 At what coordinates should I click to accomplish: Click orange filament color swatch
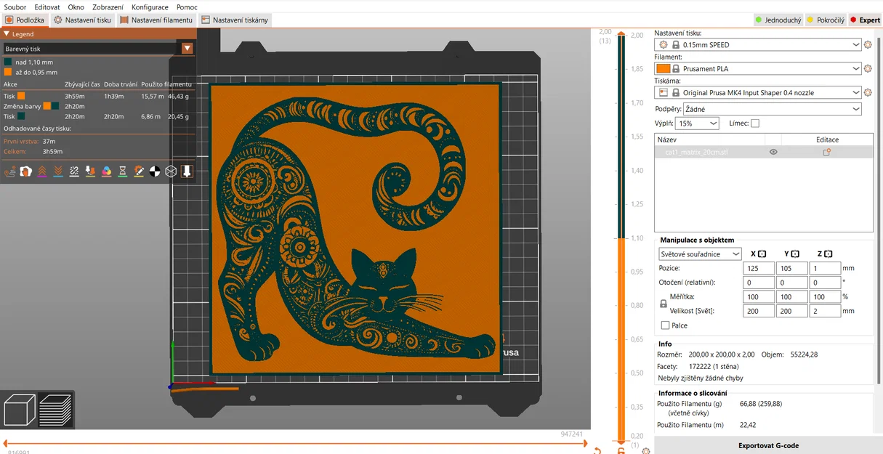coord(664,69)
